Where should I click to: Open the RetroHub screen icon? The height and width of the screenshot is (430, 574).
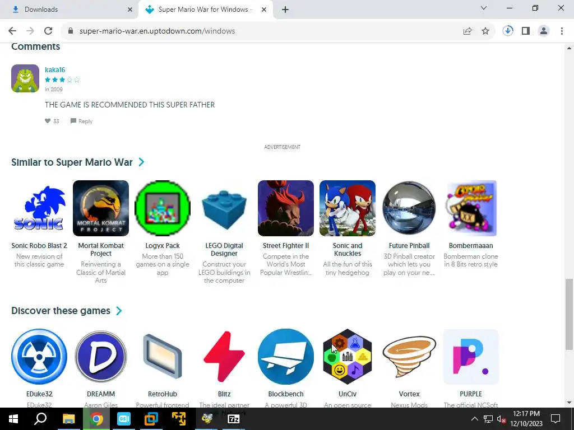[163, 357]
